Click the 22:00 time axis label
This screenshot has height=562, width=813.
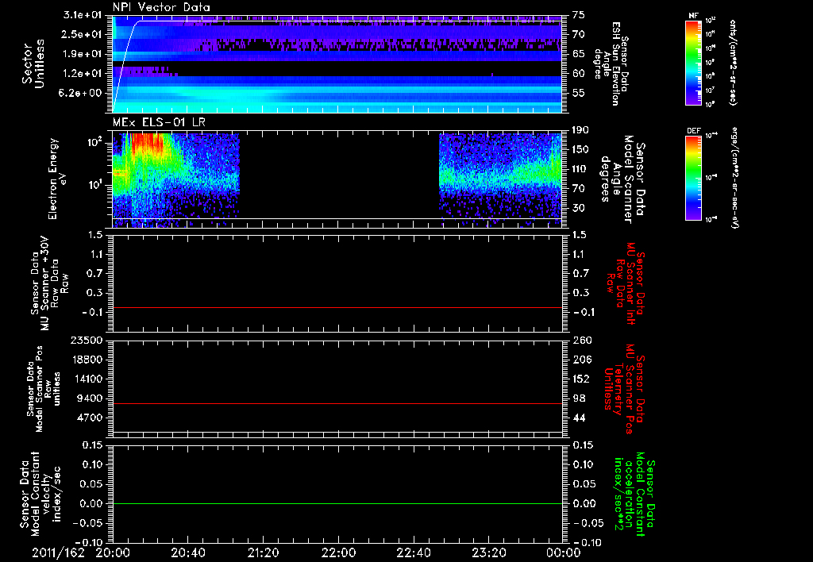[x=338, y=552]
